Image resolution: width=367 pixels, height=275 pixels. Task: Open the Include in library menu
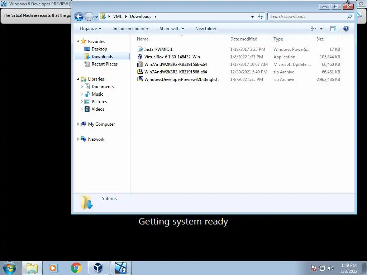130,29
